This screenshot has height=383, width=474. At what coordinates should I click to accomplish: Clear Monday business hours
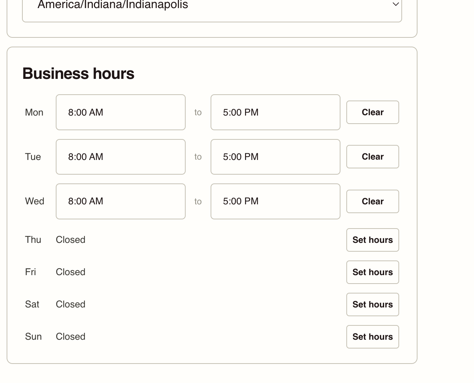[372, 112]
